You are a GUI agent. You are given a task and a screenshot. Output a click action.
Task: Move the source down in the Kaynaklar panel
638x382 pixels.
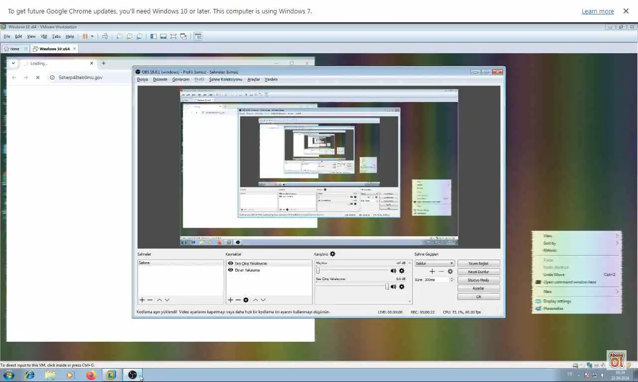[x=263, y=300]
